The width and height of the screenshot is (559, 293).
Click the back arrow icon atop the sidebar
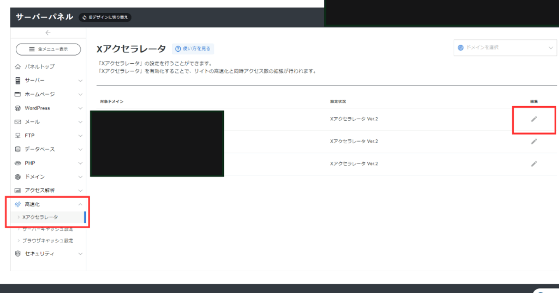(x=48, y=33)
